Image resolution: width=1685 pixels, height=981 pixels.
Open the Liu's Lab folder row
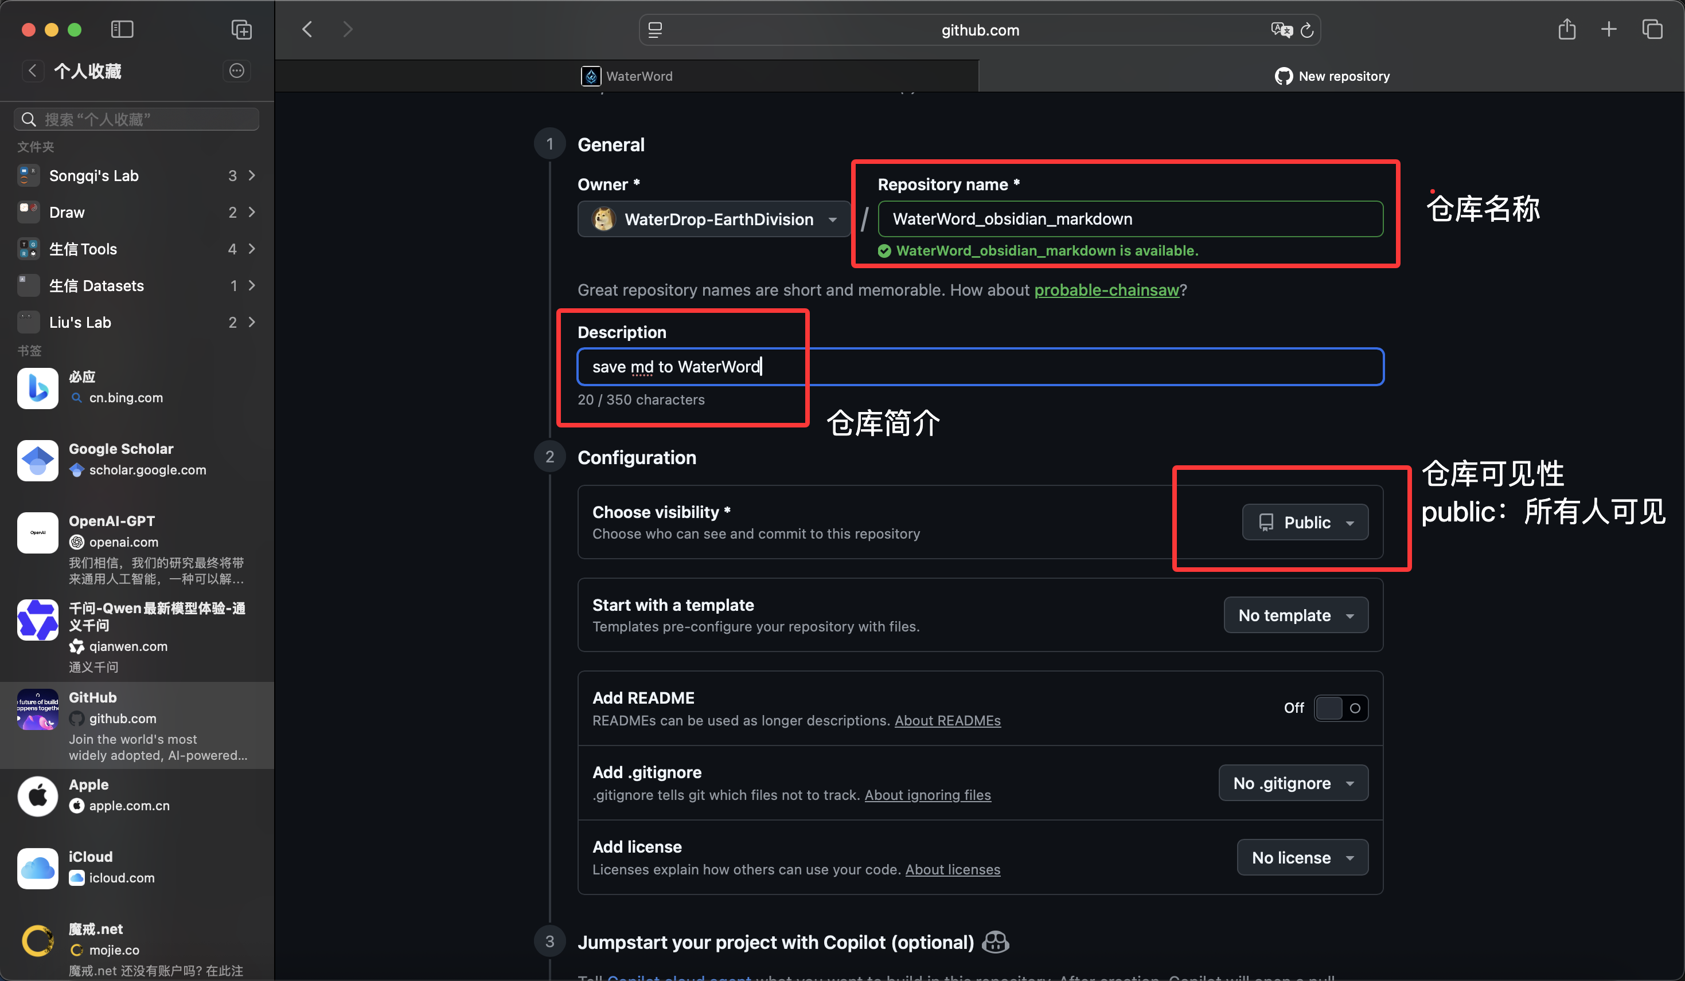[136, 322]
